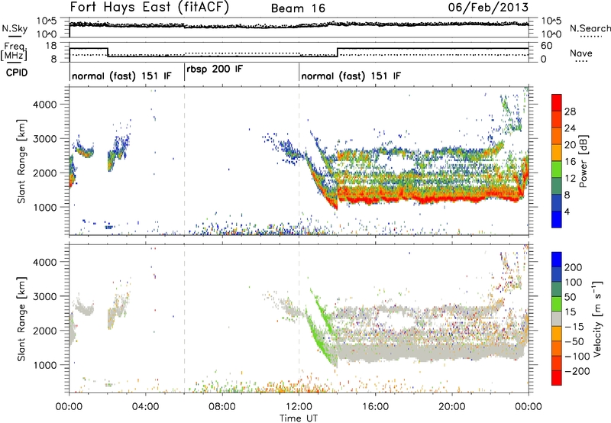Screen dimensions: 611x423
Task: Click the second 'normal (fast) 151 IF' label after 12:00
Action: [351, 76]
